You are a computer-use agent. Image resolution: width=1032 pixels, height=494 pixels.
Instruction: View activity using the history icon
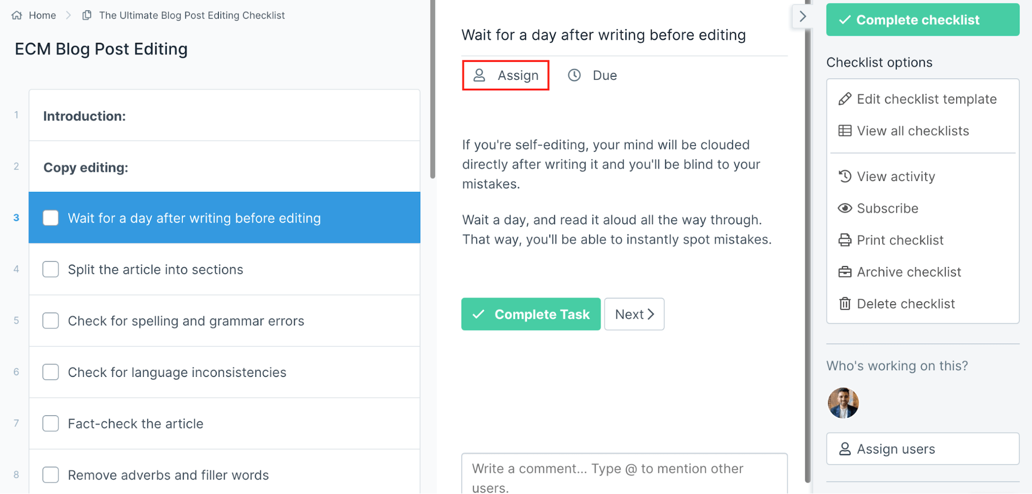coord(845,176)
